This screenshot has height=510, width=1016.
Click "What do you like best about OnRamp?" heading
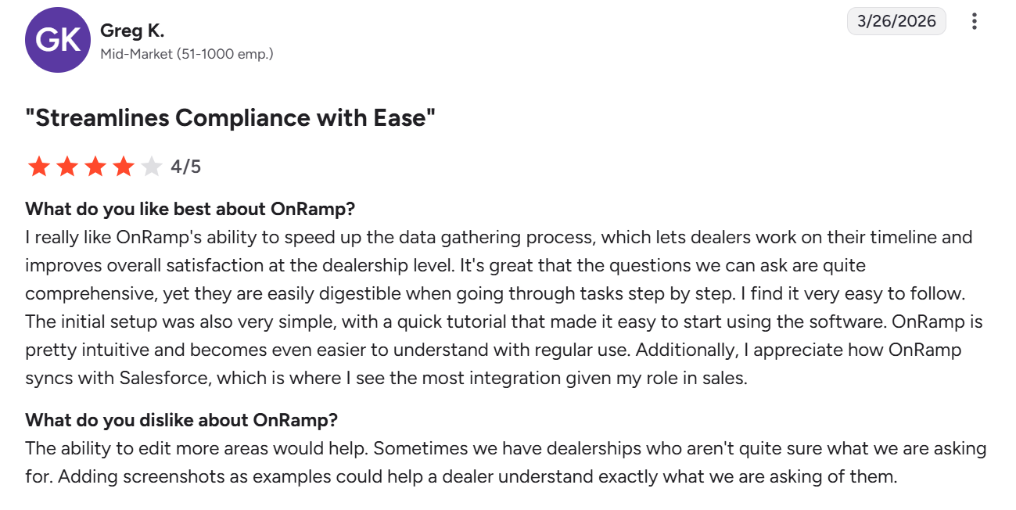[190, 209]
